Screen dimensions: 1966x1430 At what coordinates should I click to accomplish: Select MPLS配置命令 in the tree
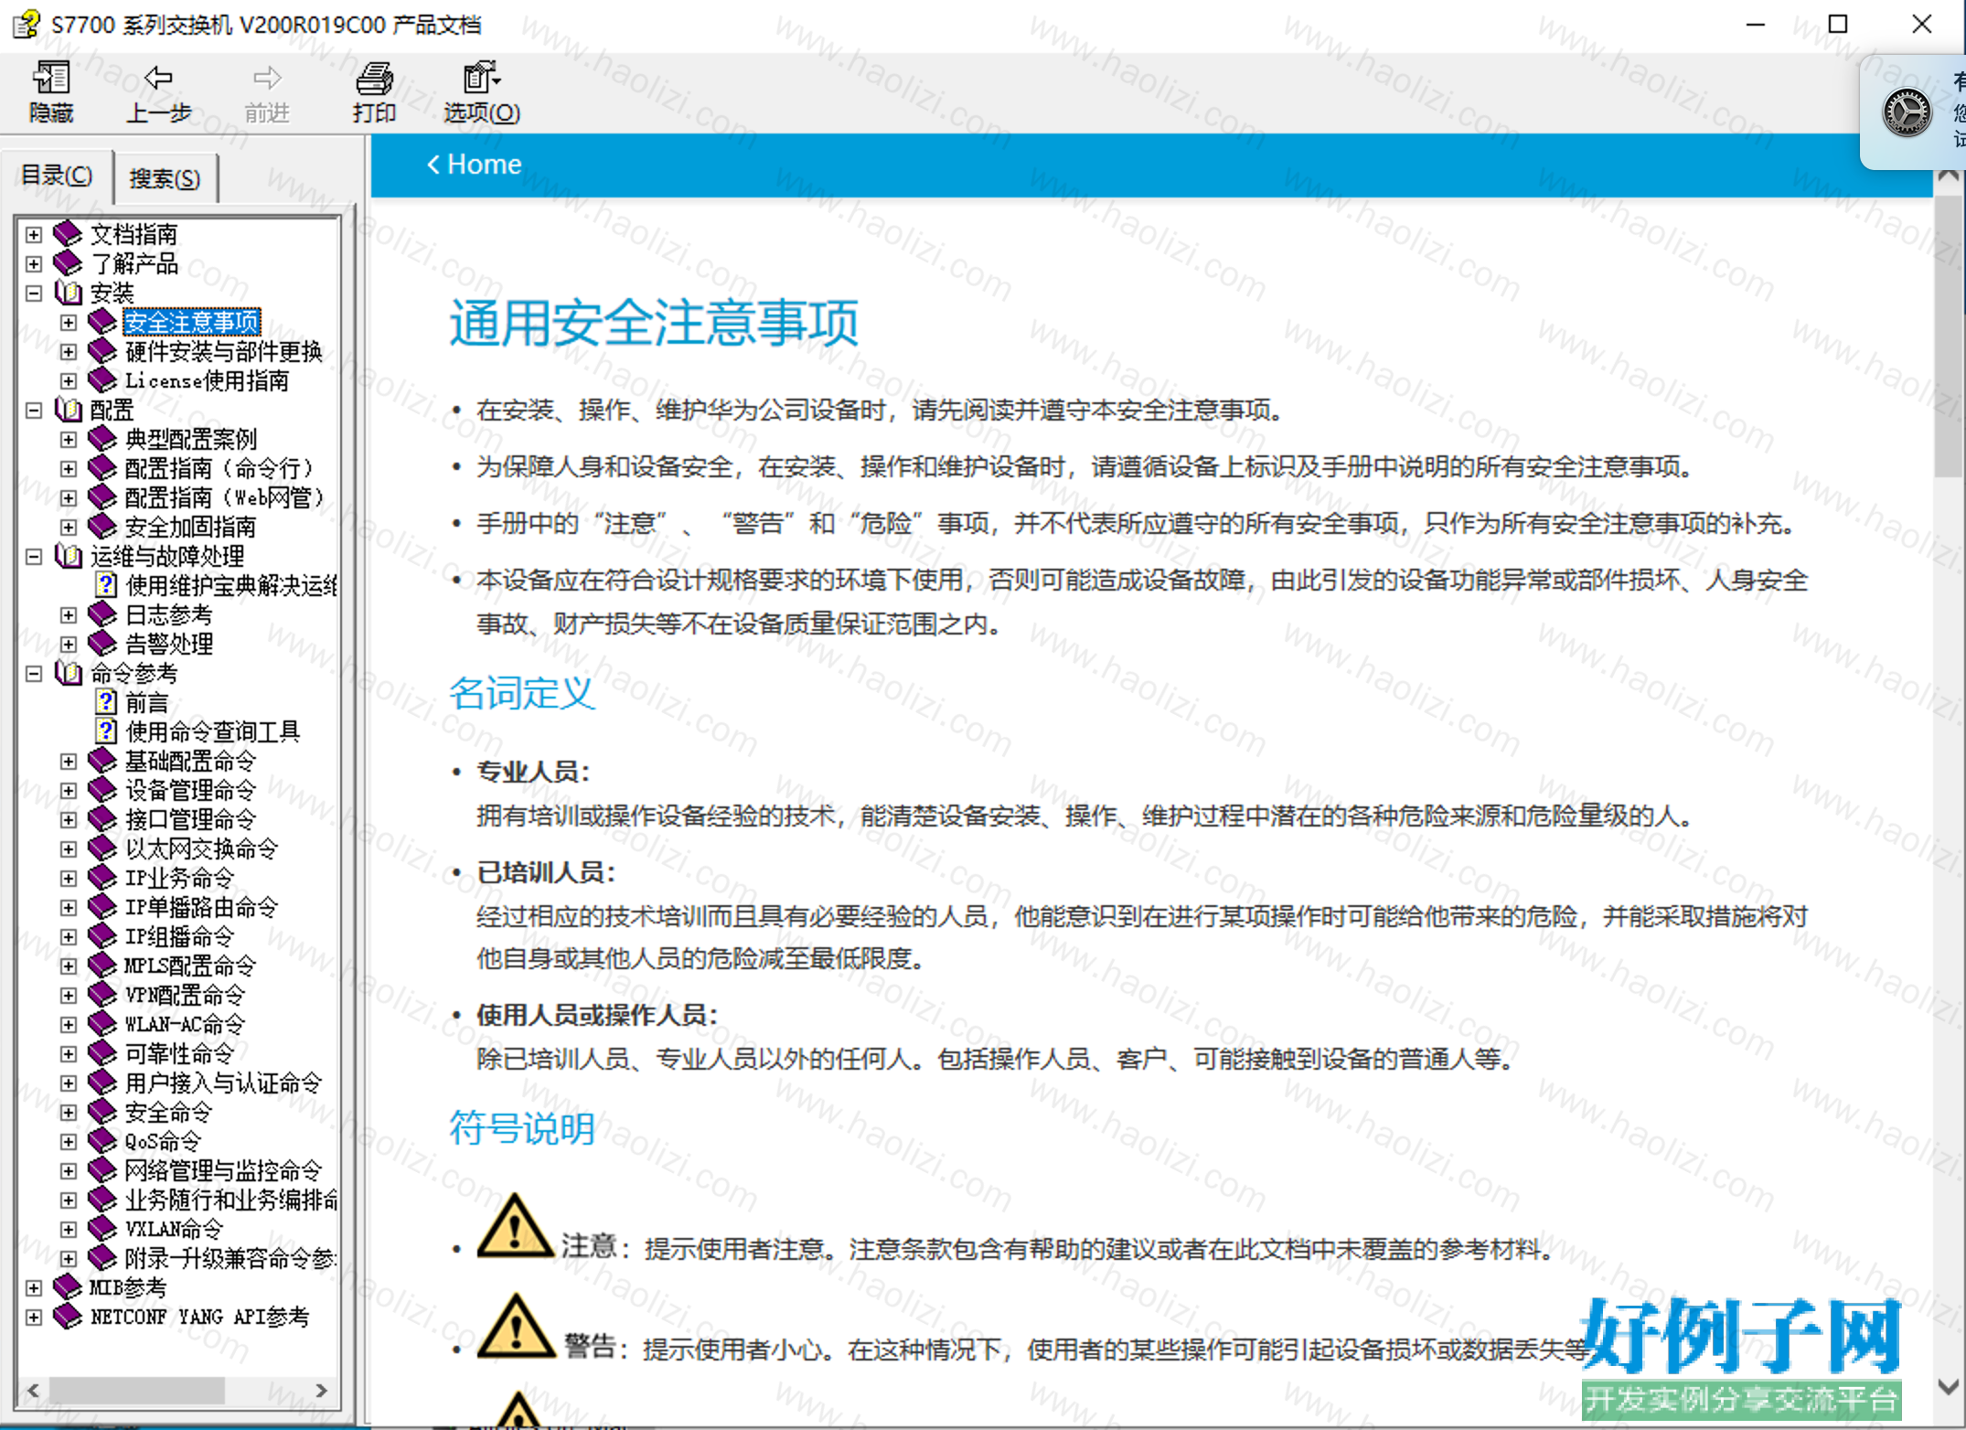(190, 966)
